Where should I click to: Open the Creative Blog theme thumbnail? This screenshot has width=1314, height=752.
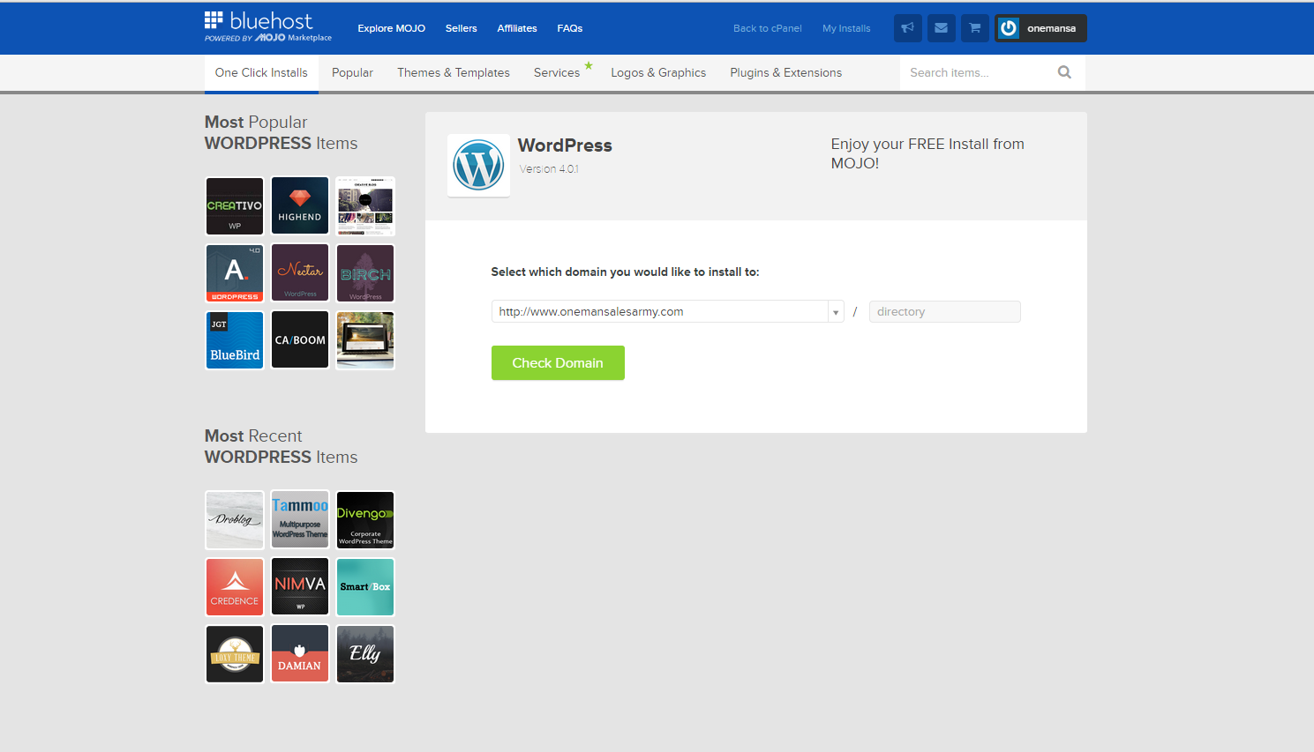pos(365,206)
